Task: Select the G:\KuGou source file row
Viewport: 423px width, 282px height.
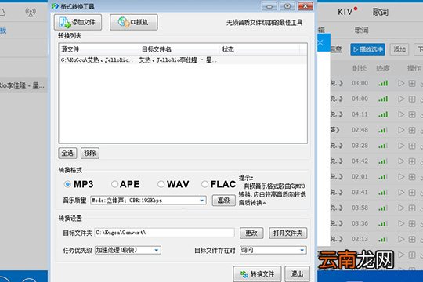Action: 183,60
